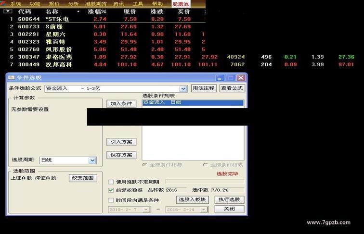Select stock row 002760 凤形股份
Viewport: 364px width, 234px height.
click(x=103, y=49)
